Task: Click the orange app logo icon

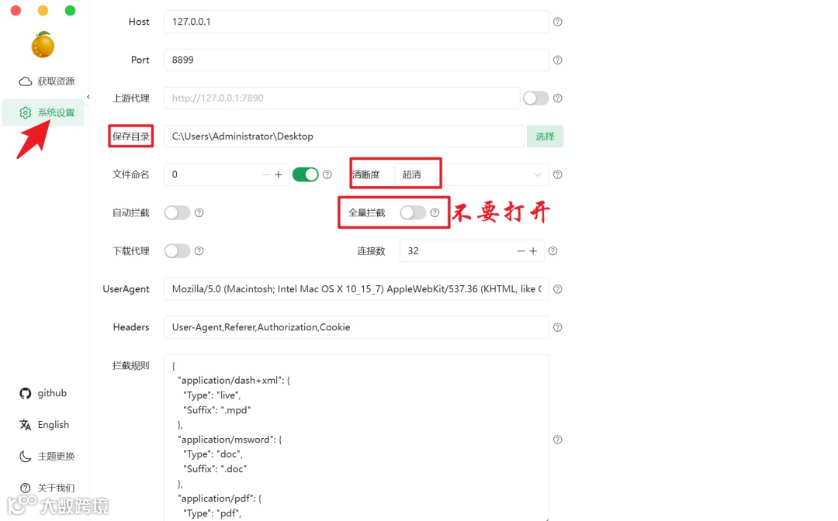Action: tap(43, 44)
